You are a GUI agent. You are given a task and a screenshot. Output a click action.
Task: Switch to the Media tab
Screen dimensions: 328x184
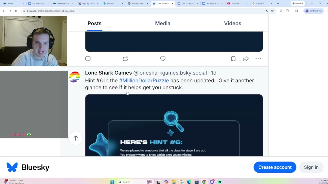(163, 23)
